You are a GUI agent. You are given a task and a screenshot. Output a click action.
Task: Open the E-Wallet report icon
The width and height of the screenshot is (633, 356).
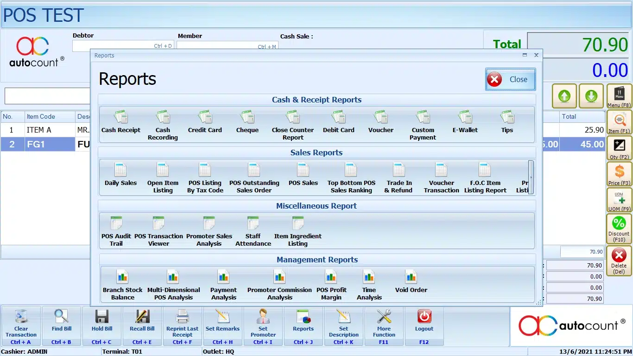pyautogui.click(x=465, y=122)
